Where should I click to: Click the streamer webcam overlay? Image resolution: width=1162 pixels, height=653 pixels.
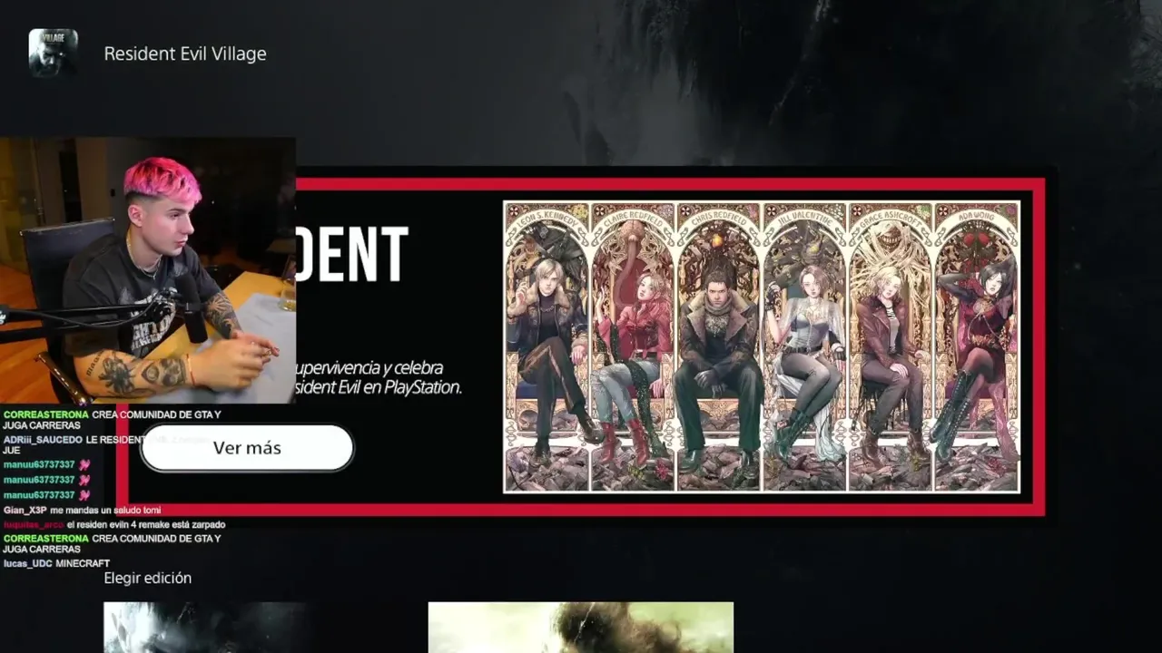click(148, 270)
